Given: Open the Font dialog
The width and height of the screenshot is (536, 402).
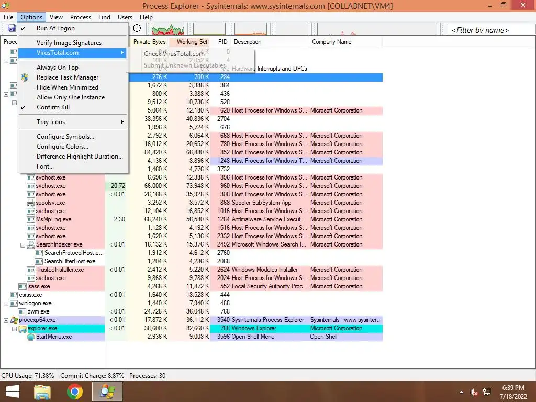Looking at the screenshot, I should tap(72, 166).
